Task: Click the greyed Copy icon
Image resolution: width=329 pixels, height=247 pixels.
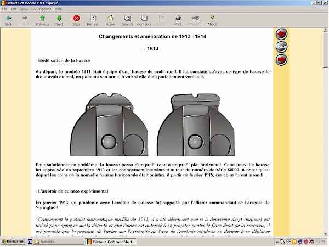Action: tap(161, 18)
